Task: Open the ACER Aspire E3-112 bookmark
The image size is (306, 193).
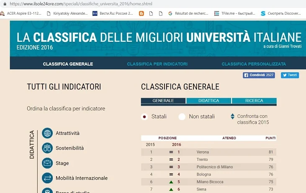Action: [x=21, y=13]
